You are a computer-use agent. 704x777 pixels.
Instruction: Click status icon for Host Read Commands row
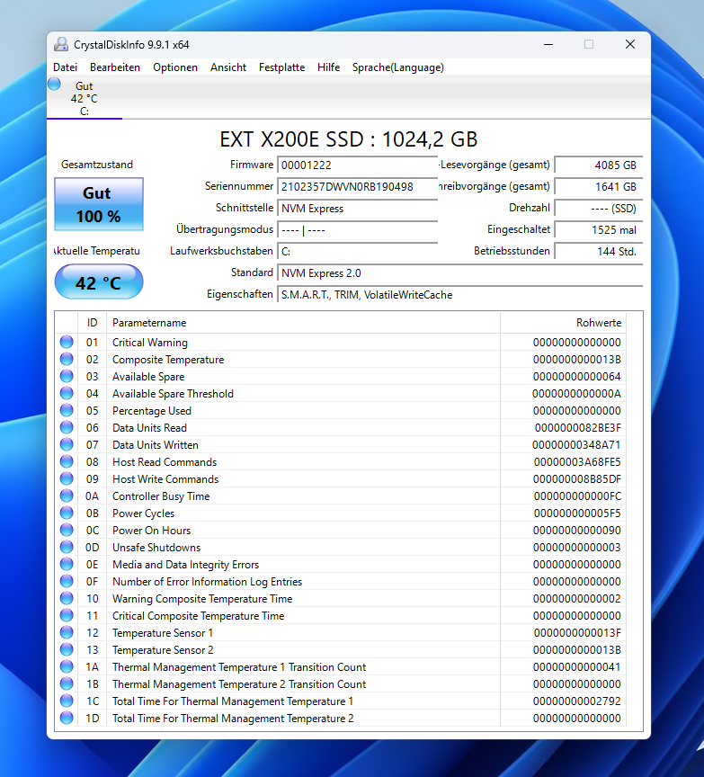tap(67, 462)
